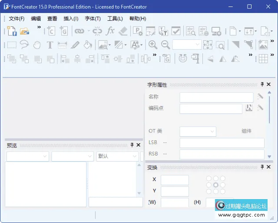This screenshot has height=223, width=278.
Task: Click the grid table icon
Action: tap(263, 58)
